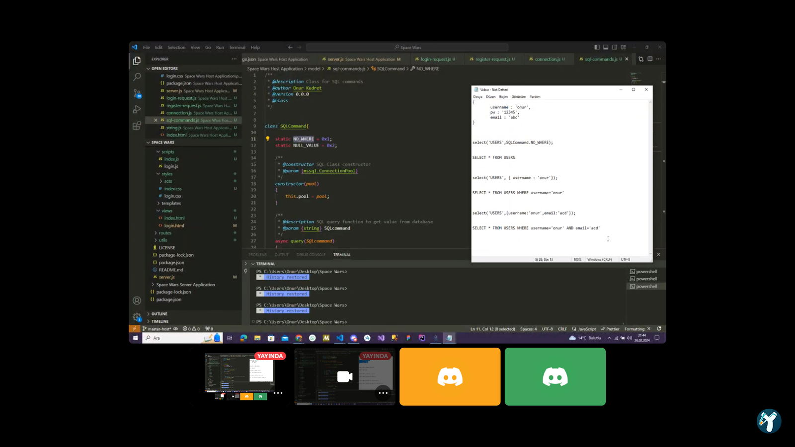Close the bottom panel

point(658,254)
